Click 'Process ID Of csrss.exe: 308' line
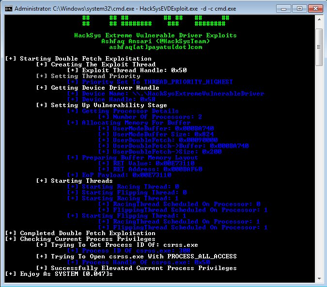Image resolution: width=327 pixels, height=287 pixels. (x=129, y=251)
